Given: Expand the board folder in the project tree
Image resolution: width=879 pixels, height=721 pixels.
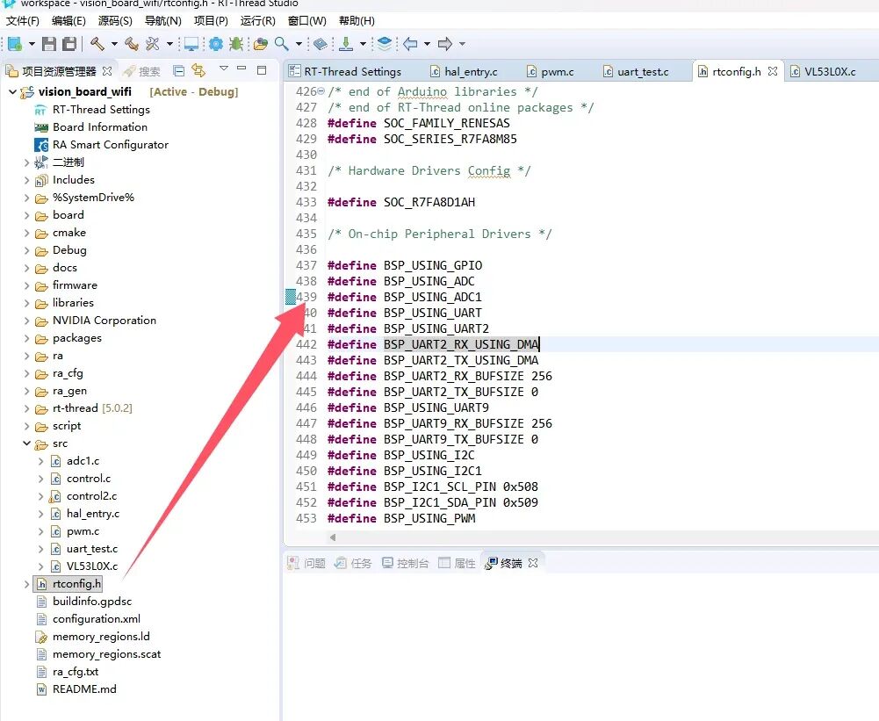Looking at the screenshot, I should click(26, 215).
